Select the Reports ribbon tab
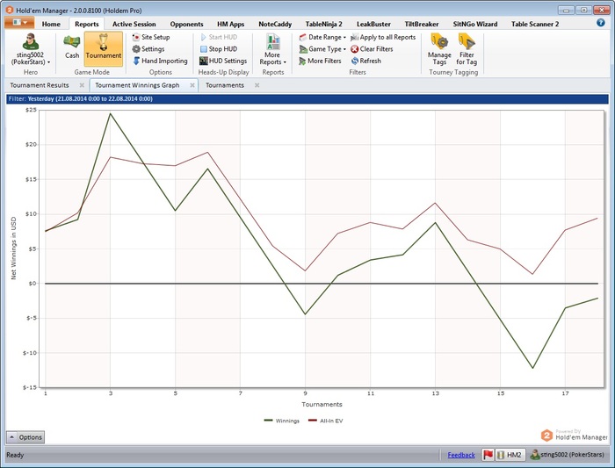Image resolution: width=615 pixels, height=468 pixels. coord(87,24)
